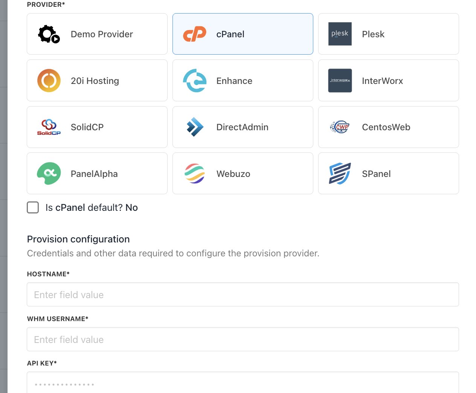Click the InterWorx dark logo icon

click(x=340, y=81)
